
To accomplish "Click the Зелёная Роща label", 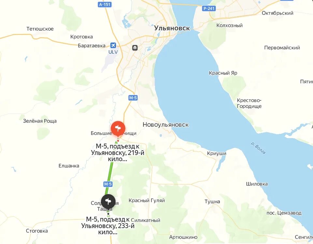I will coord(40,121).
